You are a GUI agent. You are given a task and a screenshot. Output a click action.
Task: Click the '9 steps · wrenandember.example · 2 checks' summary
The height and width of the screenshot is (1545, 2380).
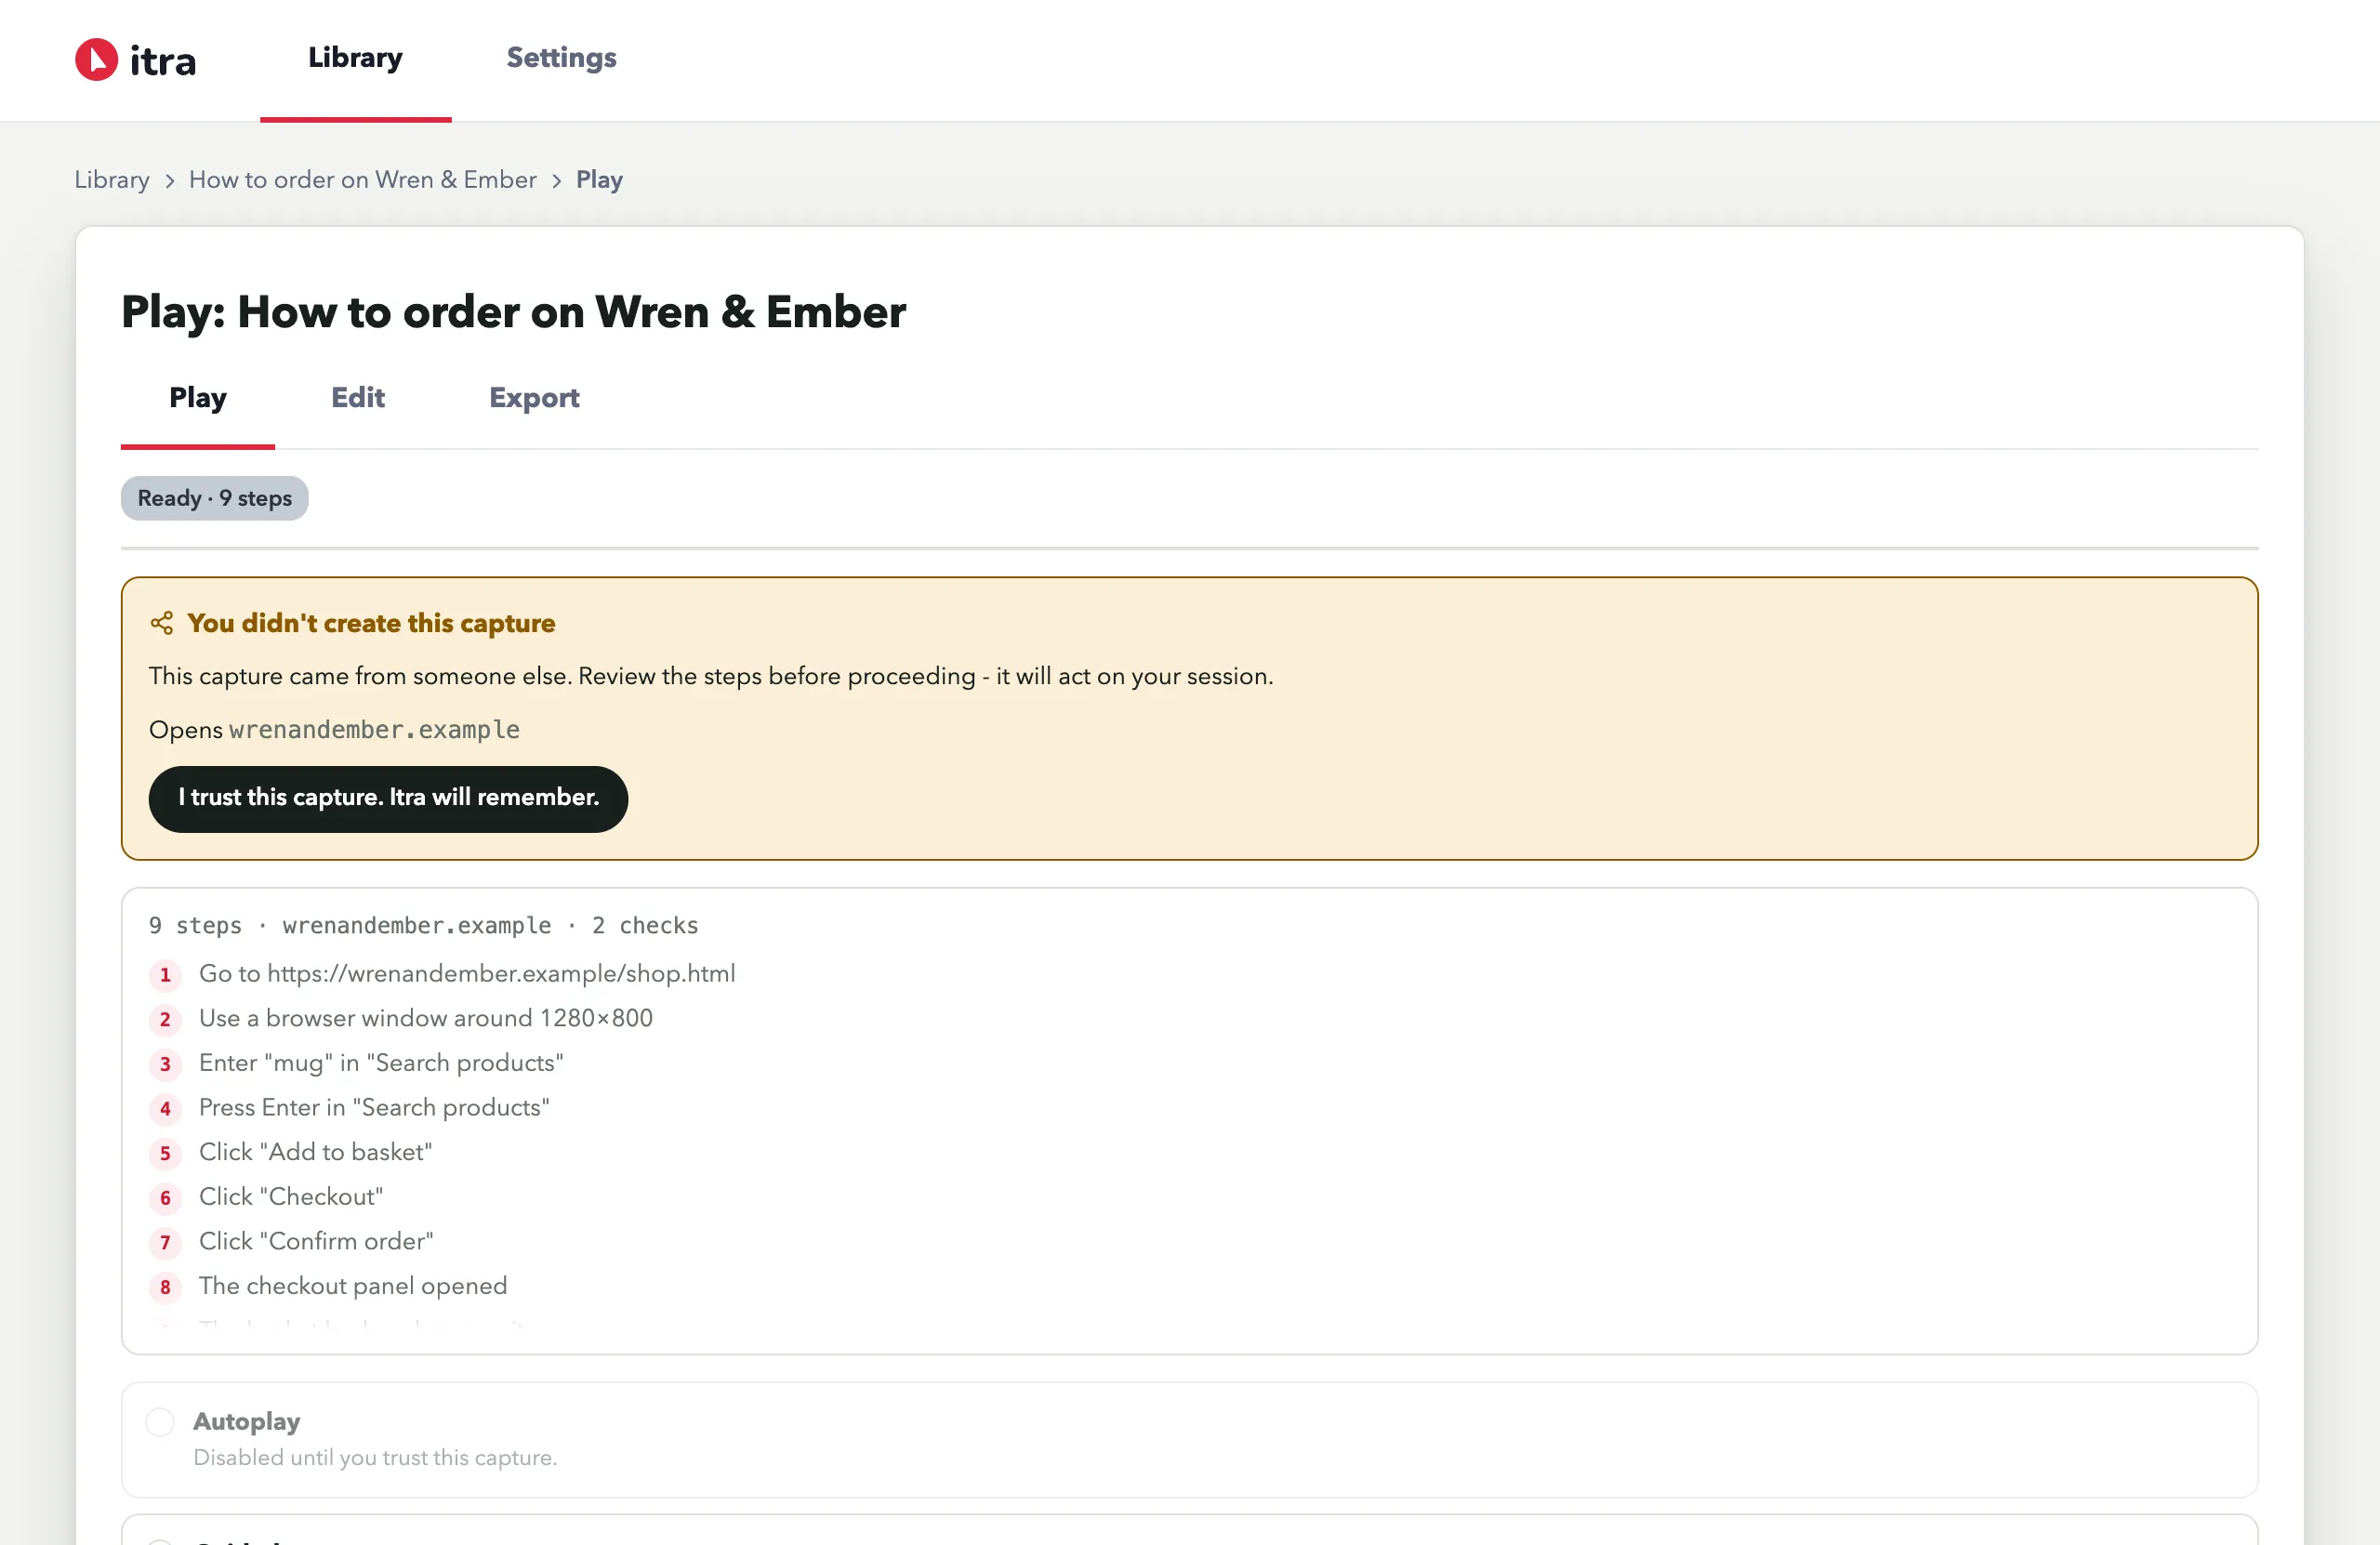point(423,925)
